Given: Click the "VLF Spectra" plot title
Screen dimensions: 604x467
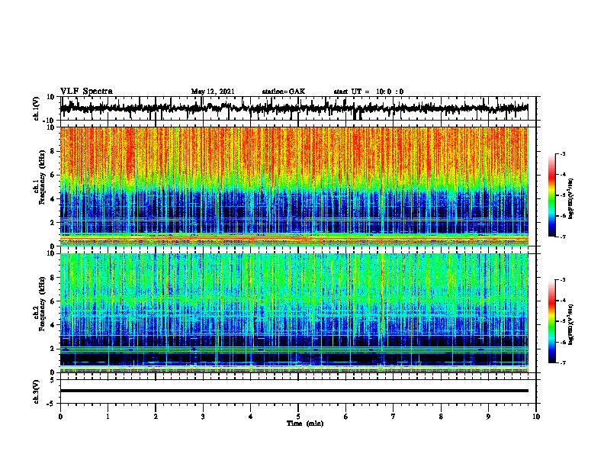Looking at the screenshot, I should [86, 92].
